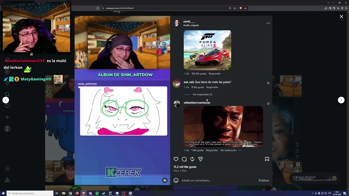This screenshot has height=196, width=349.
Task: Reply to the Forza Clips comment
Action: point(215,73)
